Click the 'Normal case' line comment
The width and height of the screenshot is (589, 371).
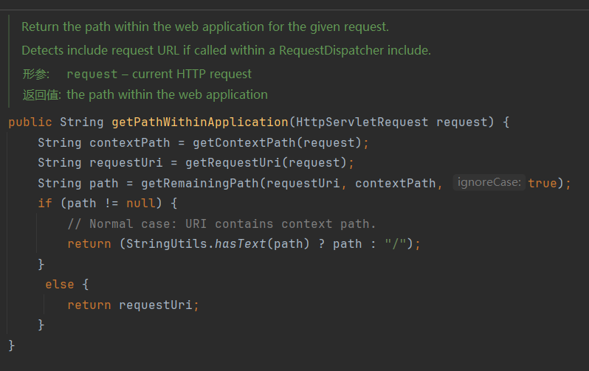click(x=221, y=223)
